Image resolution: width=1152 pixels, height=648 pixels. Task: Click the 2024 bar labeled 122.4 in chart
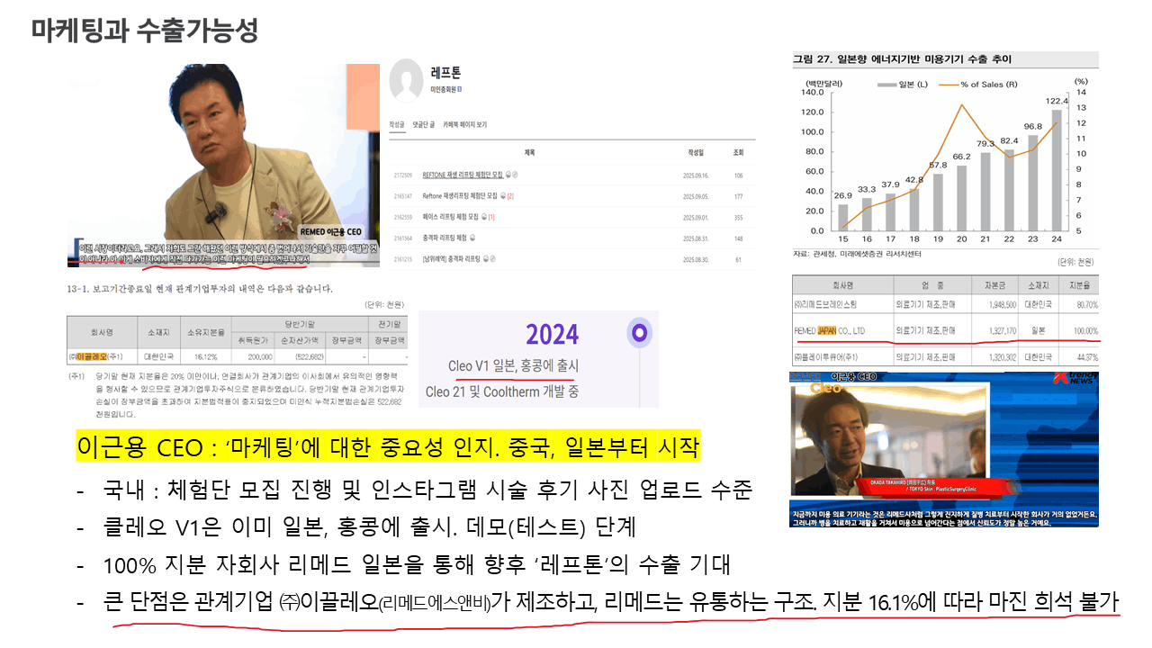pyautogui.click(x=1056, y=171)
